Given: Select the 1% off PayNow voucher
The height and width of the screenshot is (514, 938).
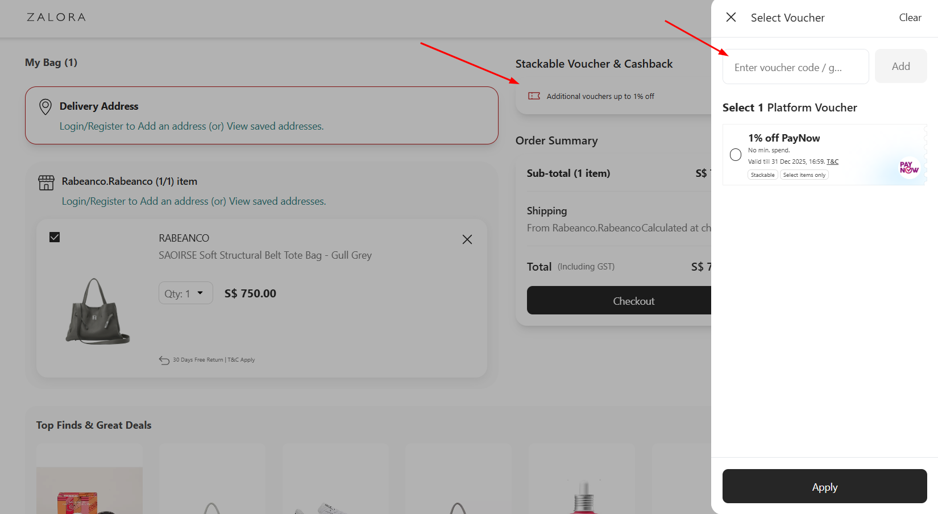Looking at the screenshot, I should tap(735, 155).
